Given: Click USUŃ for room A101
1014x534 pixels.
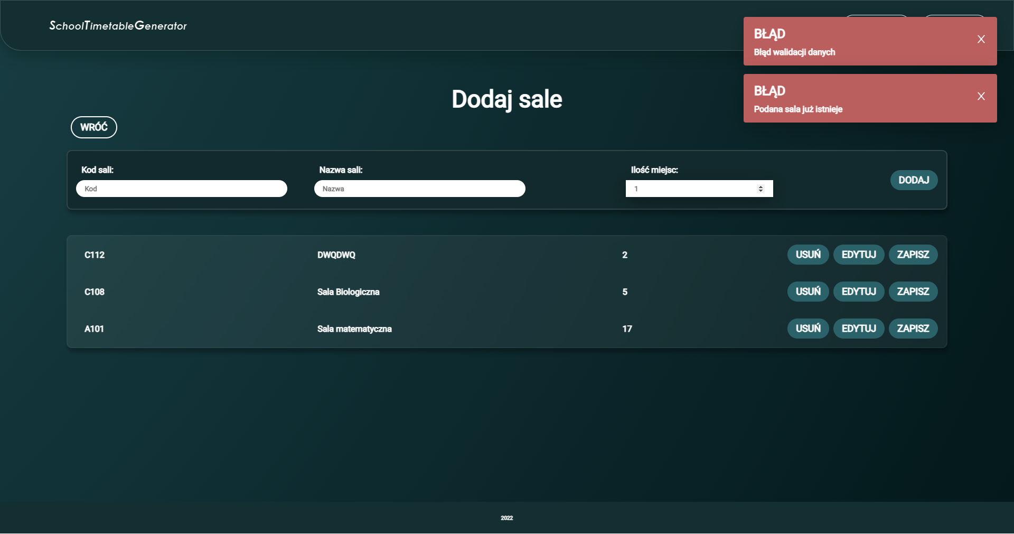Looking at the screenshot, I should tap(808, 329).
